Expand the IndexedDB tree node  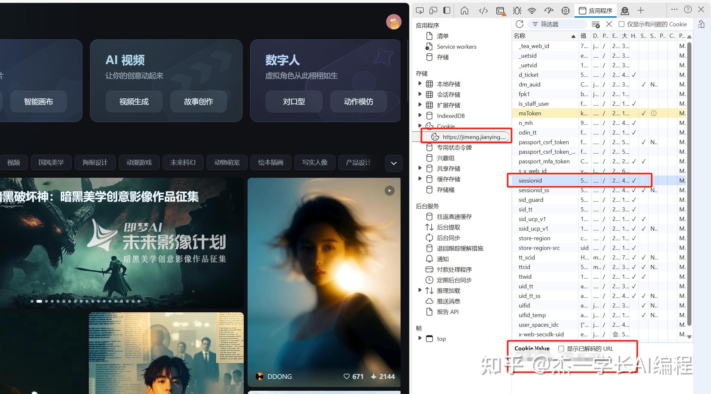coord(420,115)
